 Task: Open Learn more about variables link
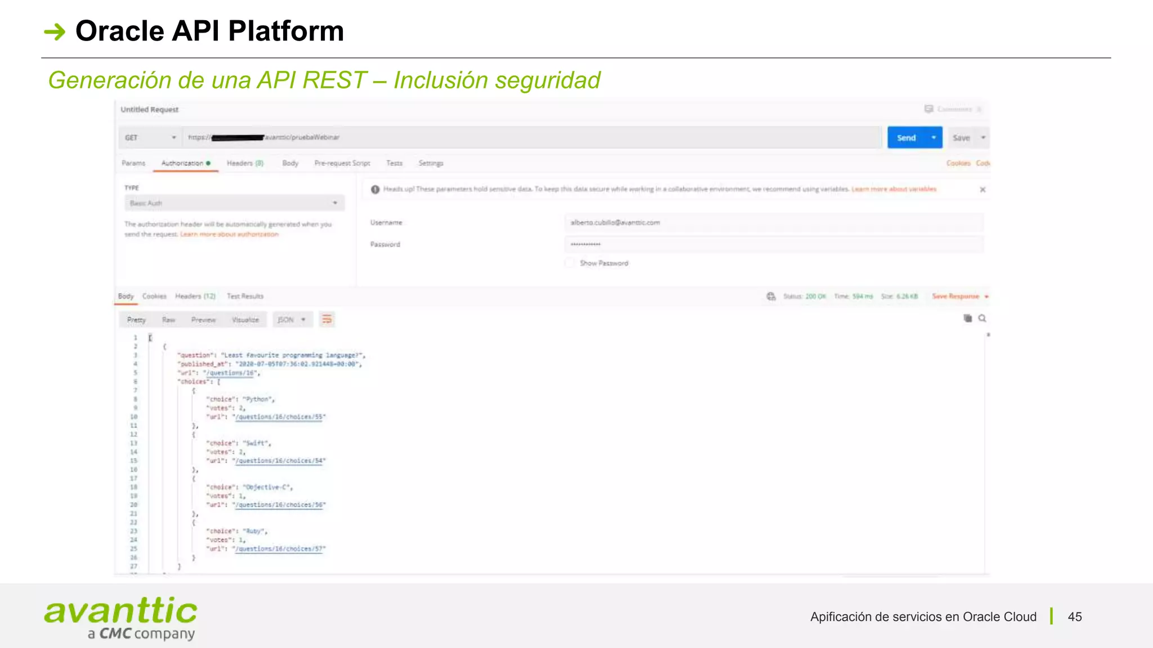[x=894, y=190]
